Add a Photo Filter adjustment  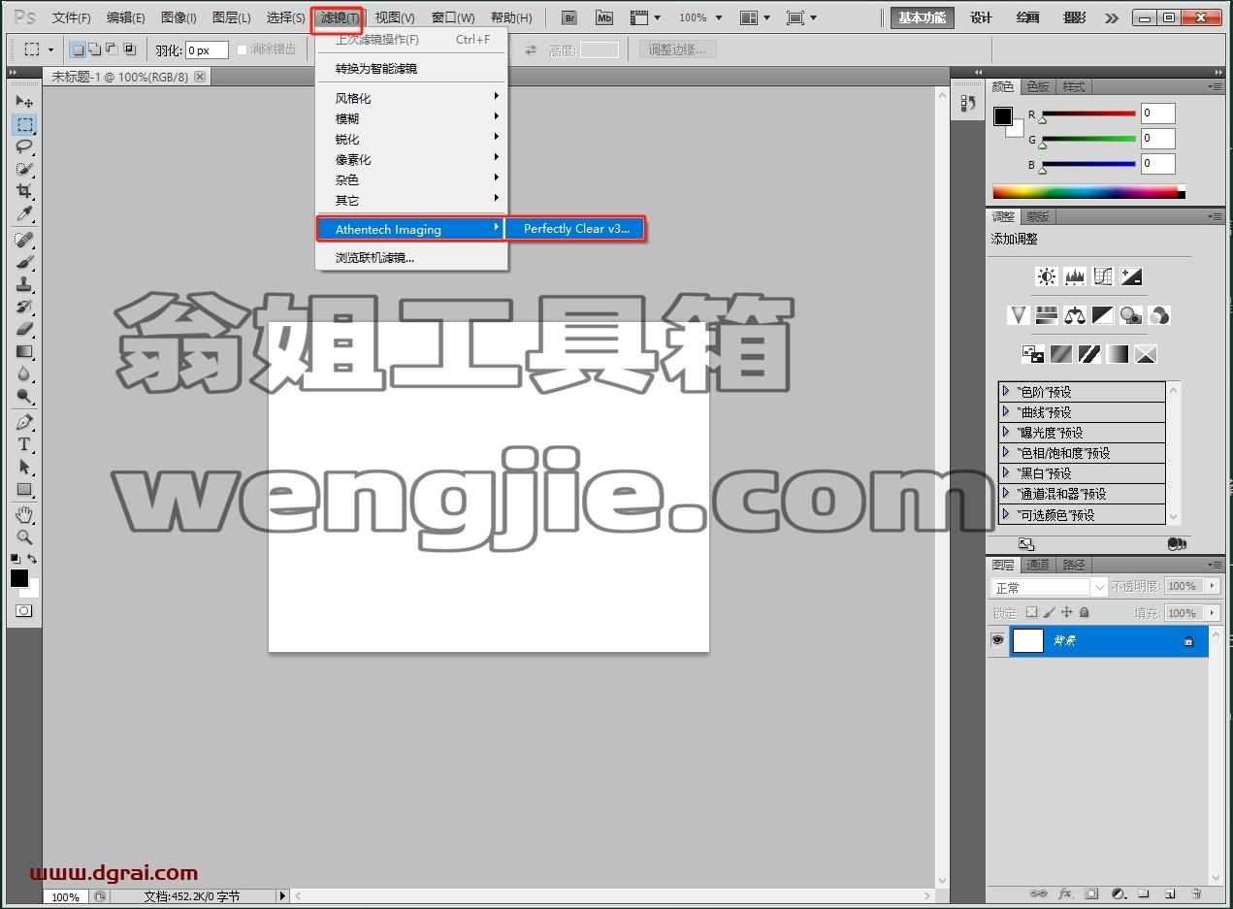(x=1131, y=315)
